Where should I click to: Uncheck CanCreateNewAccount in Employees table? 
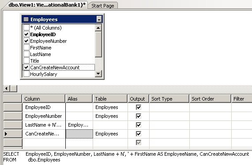pyautogui.click(x=26, y=67)
